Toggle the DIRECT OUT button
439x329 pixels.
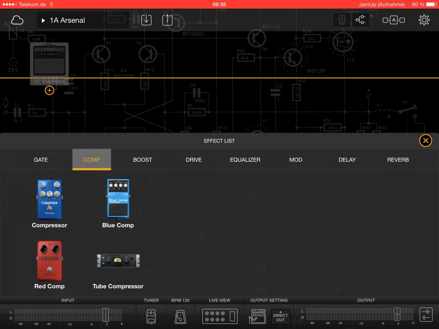281,317
